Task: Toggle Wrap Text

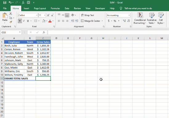Action: click(x=87, y=15)
